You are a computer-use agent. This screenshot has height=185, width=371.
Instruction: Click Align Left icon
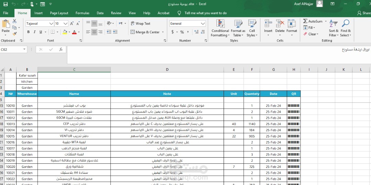pos(88,32)
